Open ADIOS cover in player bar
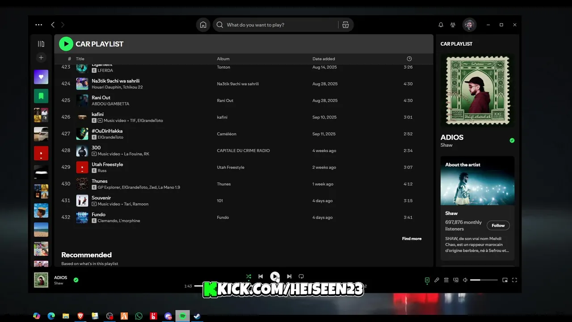 coord(41,280)
